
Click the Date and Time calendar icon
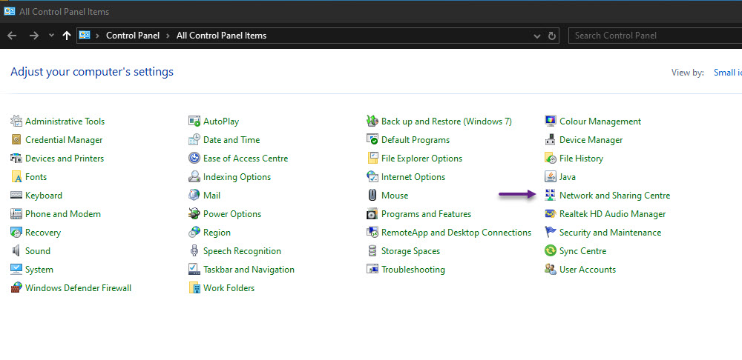194,140
